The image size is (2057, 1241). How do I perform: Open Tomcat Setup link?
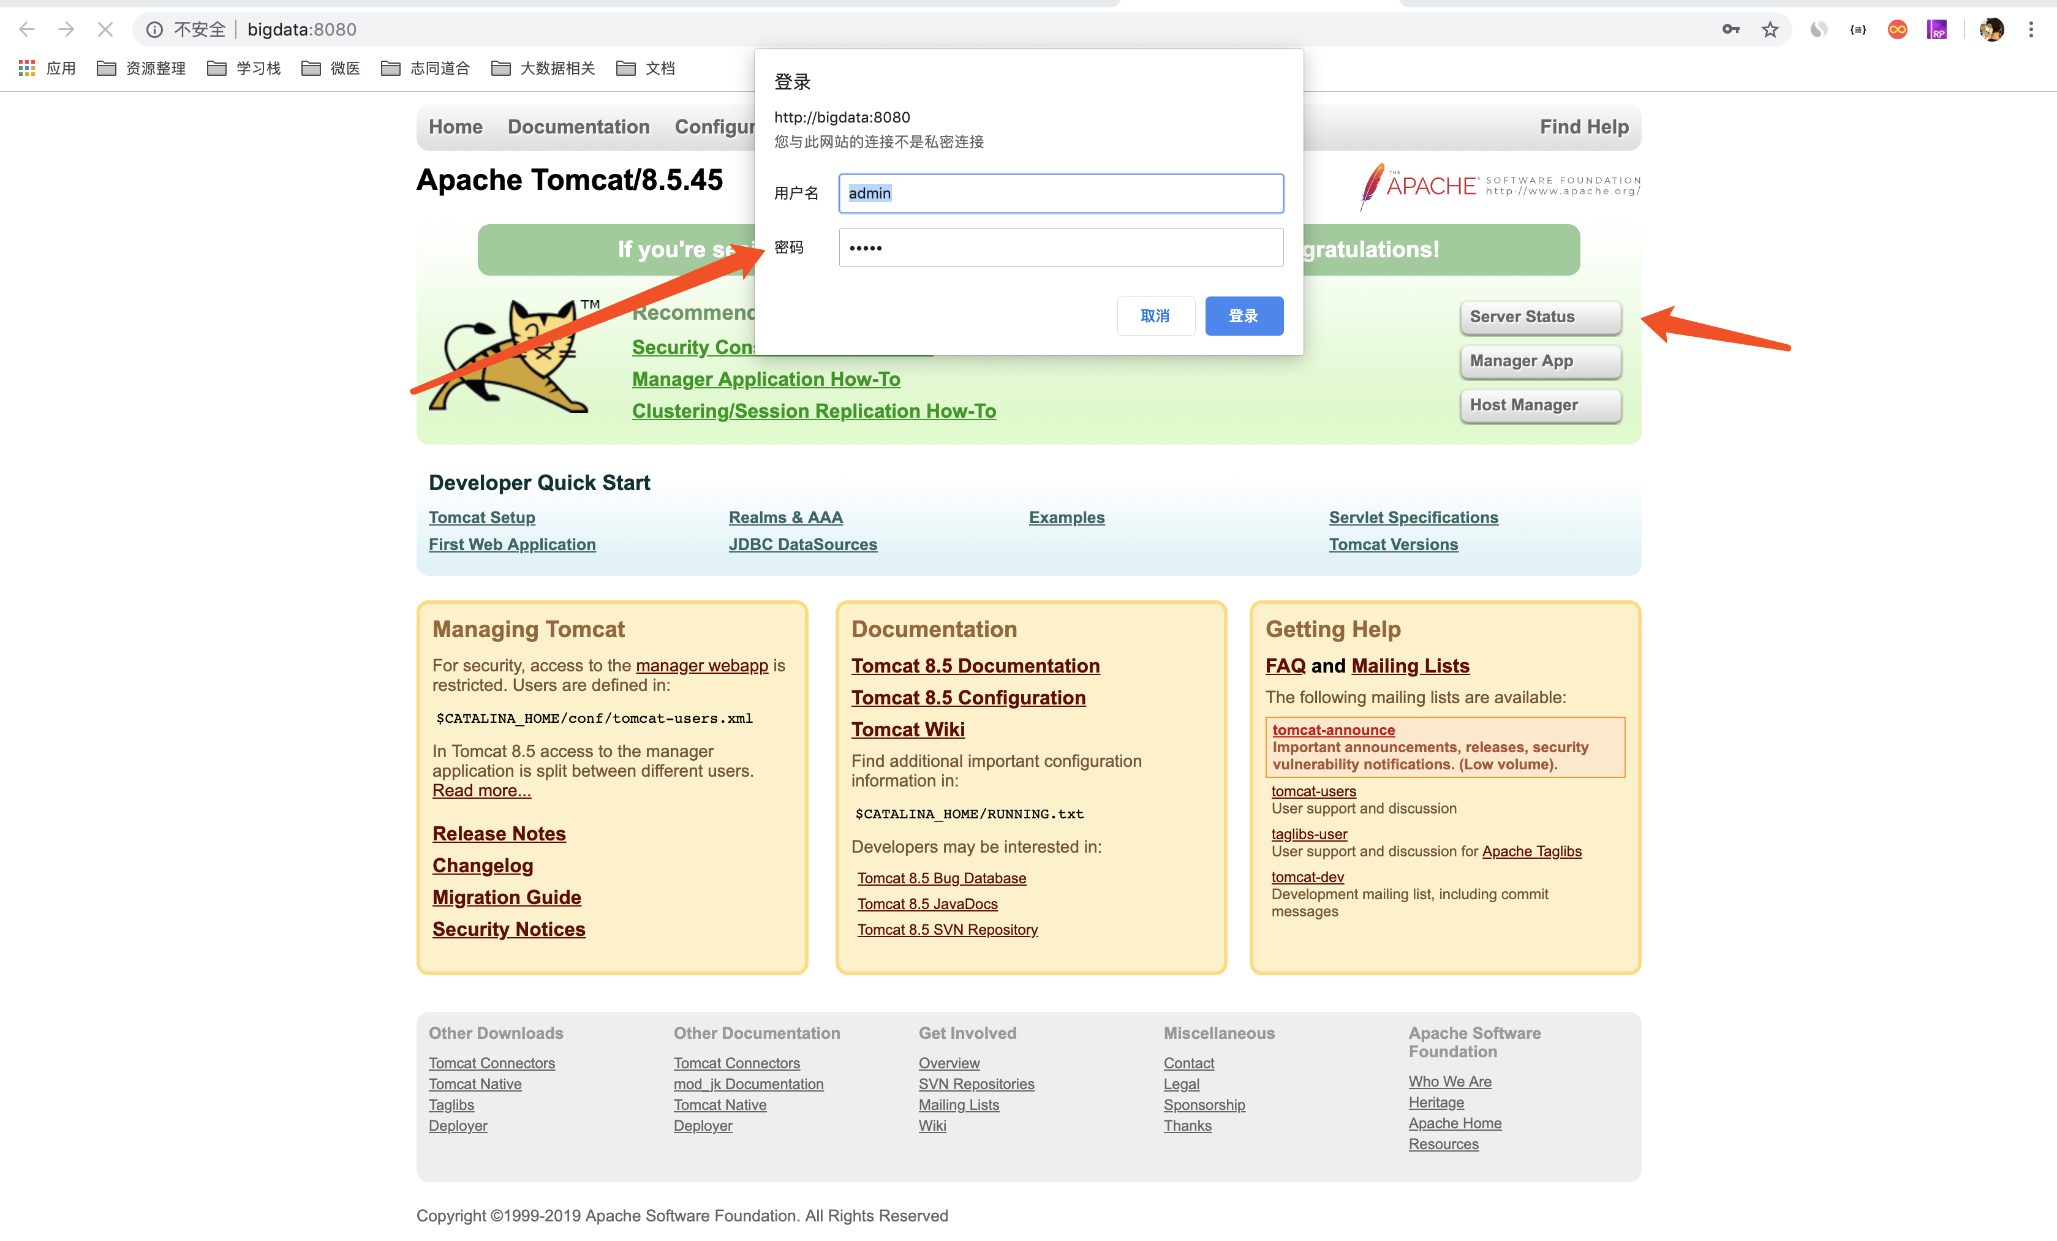tap(481, 518)
